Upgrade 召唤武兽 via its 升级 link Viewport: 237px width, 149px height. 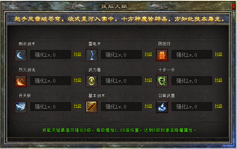[x=218, y=106]
